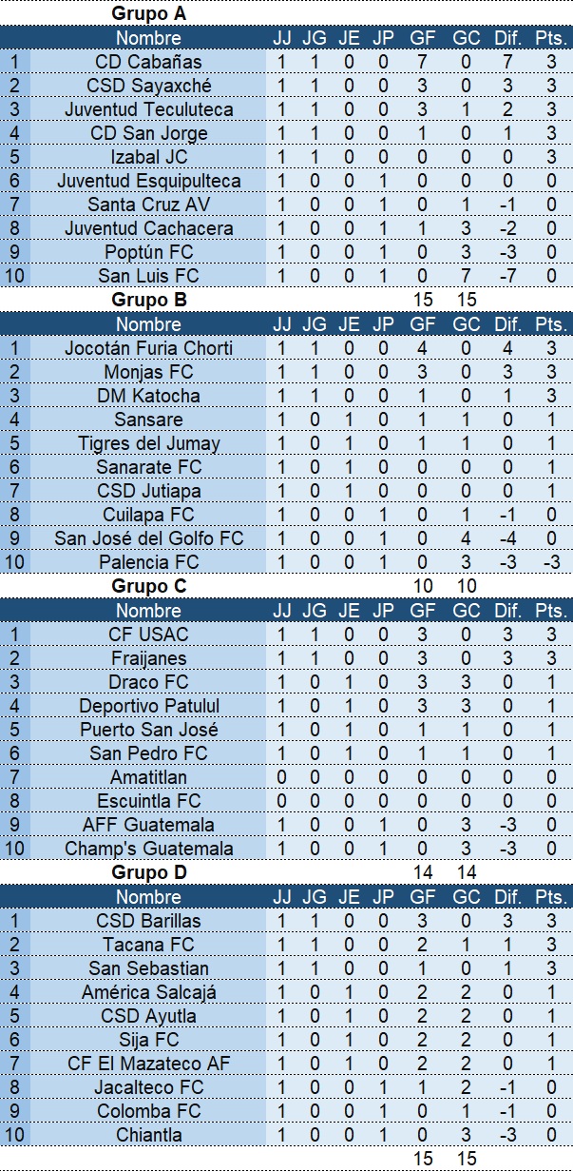Click the Juventud Teculuteca cell

(x=148, y=109)
